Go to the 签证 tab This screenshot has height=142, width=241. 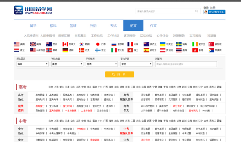click(73, 26)
